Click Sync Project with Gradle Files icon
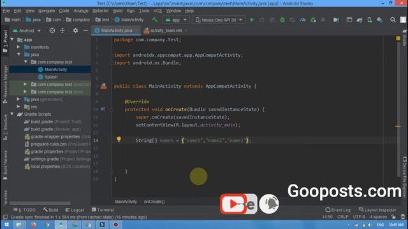408x229 pixels. (x=360, y=20)
